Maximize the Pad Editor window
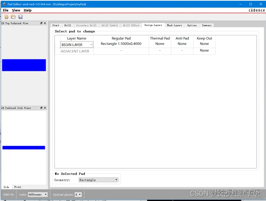This screenshot has height=201, width=266. pyautogui.click(x=251, y=4)
